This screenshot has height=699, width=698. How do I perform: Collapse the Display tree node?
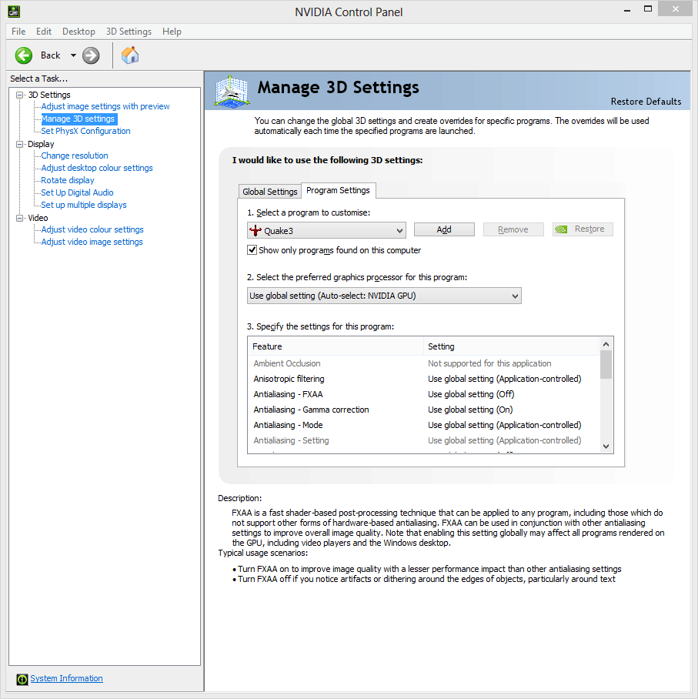click(19, 144)
